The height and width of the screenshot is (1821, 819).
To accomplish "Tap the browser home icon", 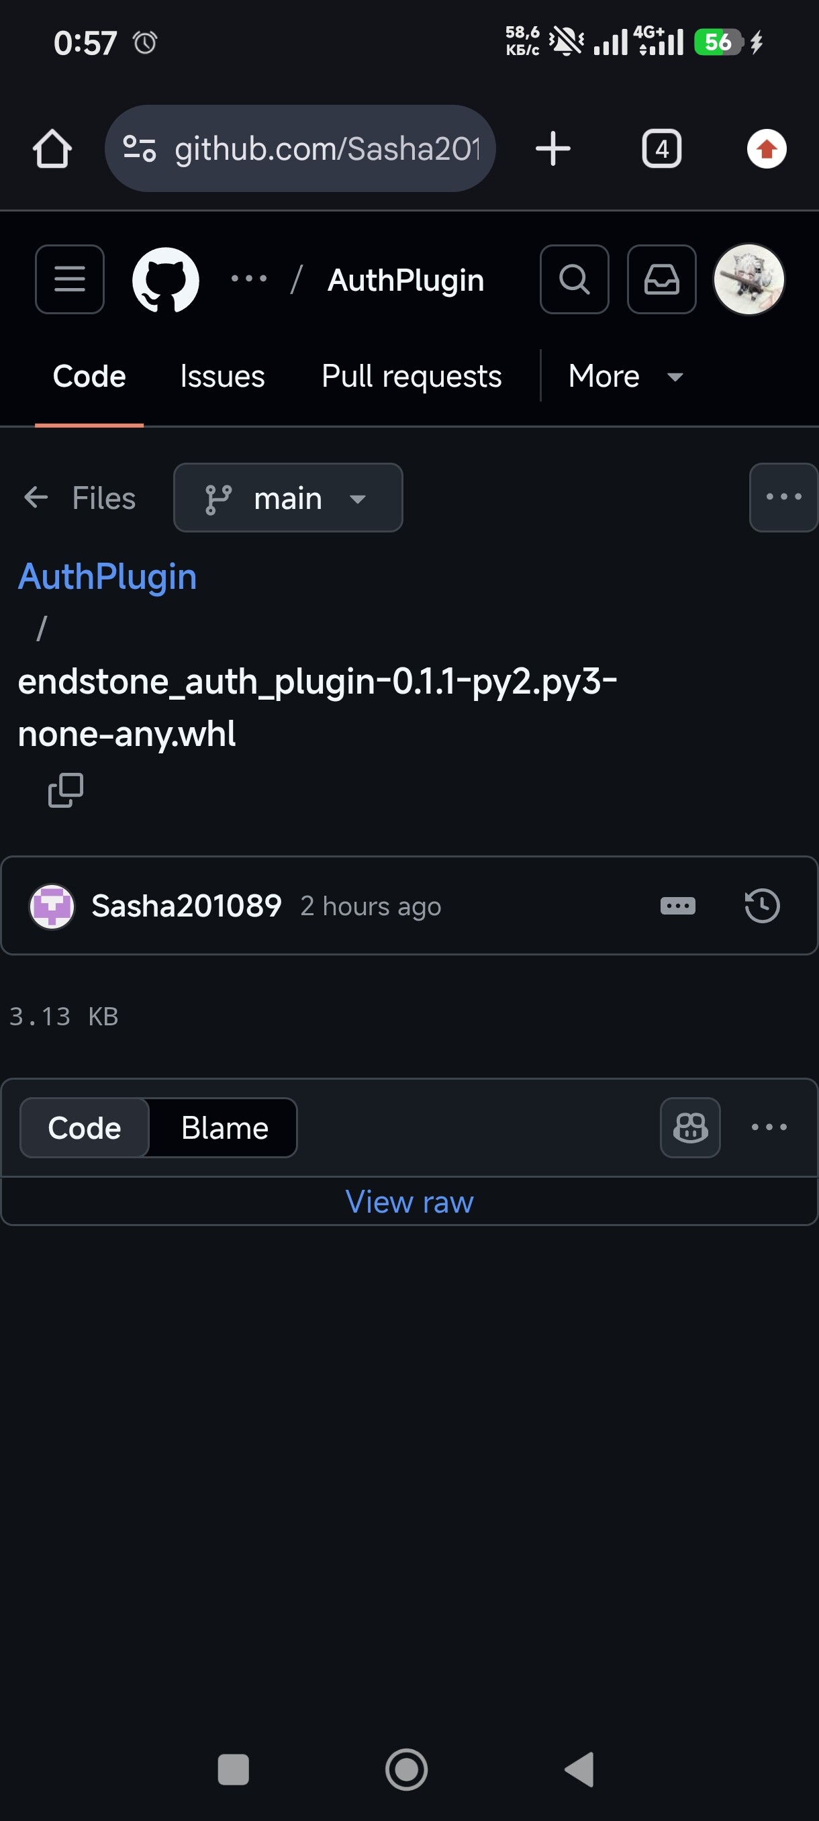I will tap(52, 149).
